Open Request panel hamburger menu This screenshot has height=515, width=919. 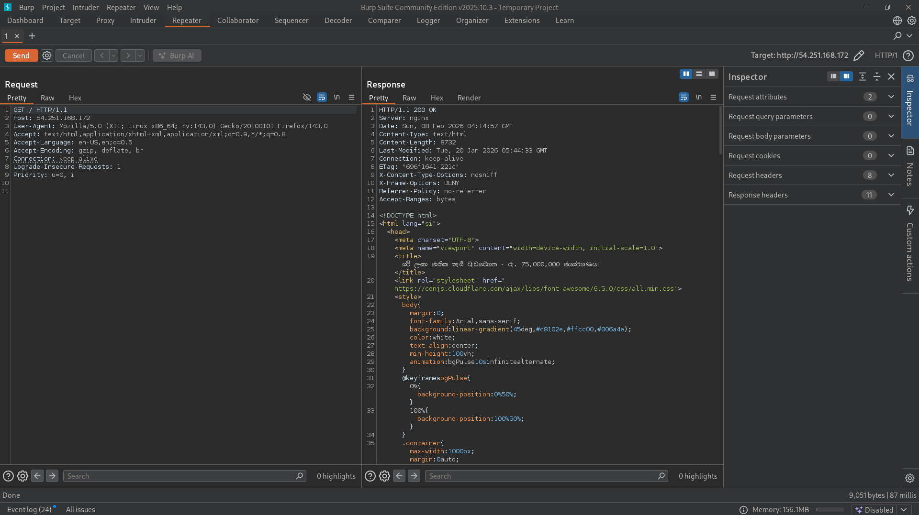351,97
